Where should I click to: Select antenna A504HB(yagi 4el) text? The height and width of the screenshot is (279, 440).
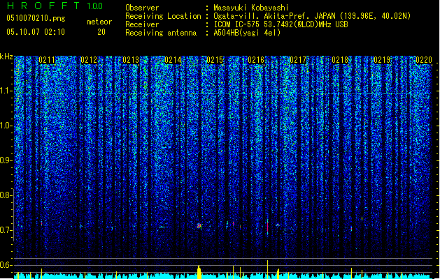click(247, 33)
